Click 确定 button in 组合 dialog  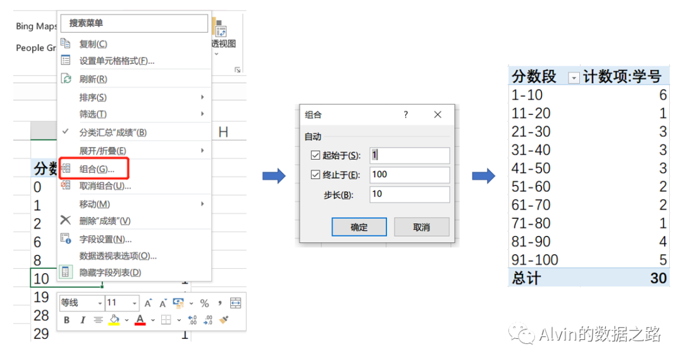tap(359, 226)
